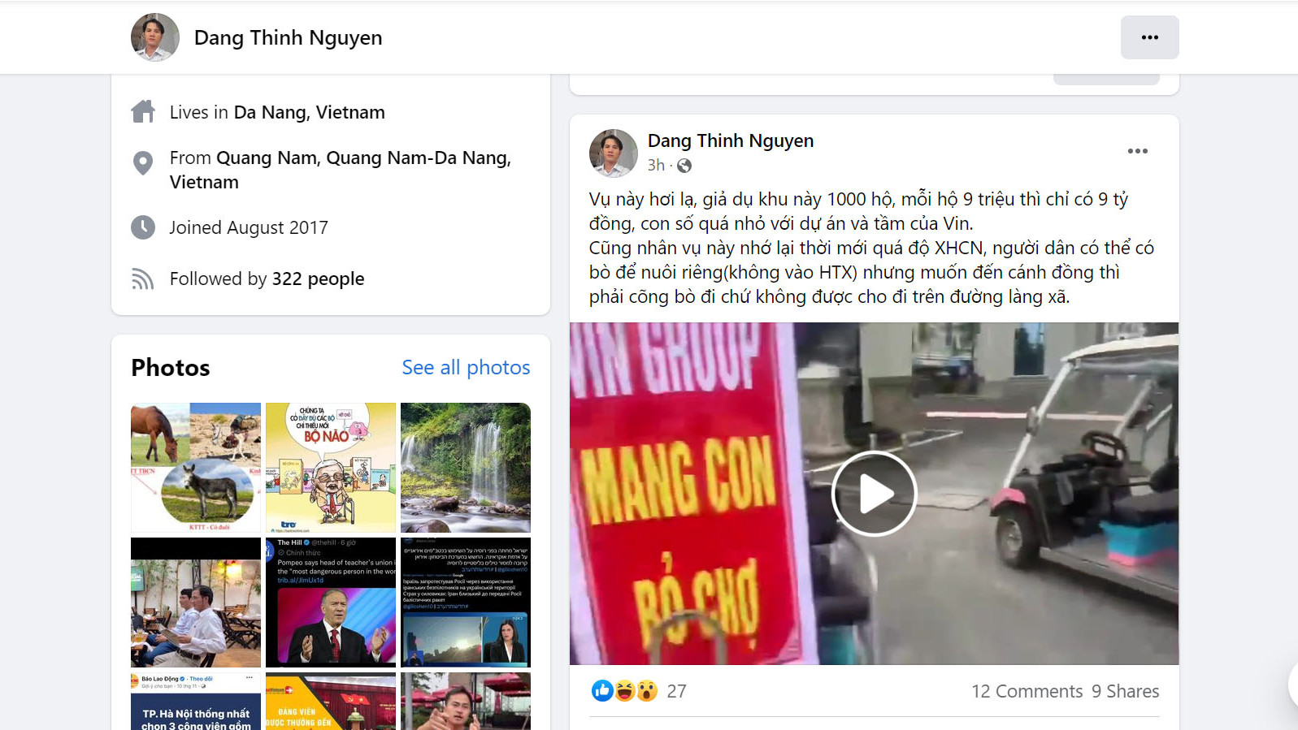Click the Joined August 2017 text
Image resolution: width=1298 pixels, height=730 pixels.
249,228
